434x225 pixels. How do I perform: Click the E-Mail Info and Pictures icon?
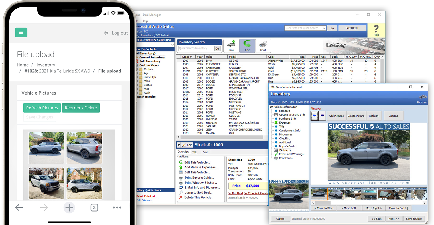(181, 187)
